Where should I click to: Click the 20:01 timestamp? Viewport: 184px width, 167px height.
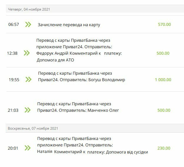13,148
